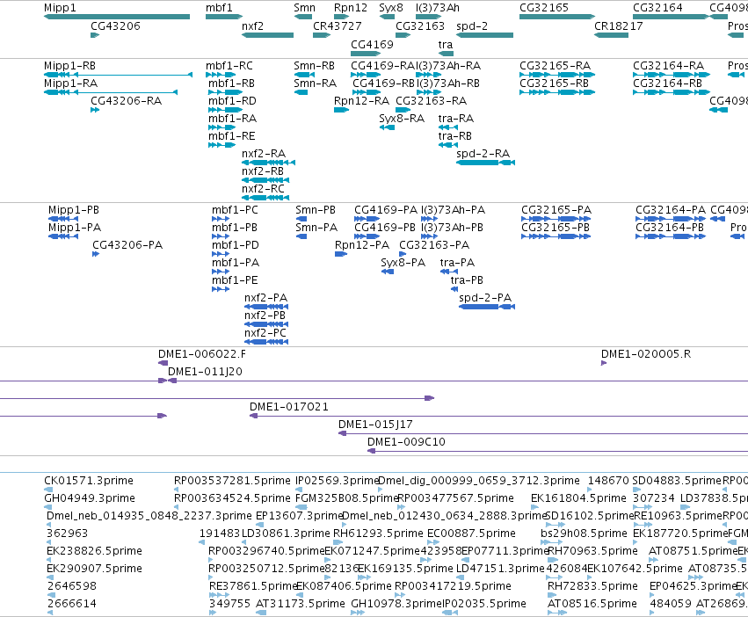Select the EC00887.5prime EST label
Viewport: 748px width, 617px height.
[x=471, y=534]
